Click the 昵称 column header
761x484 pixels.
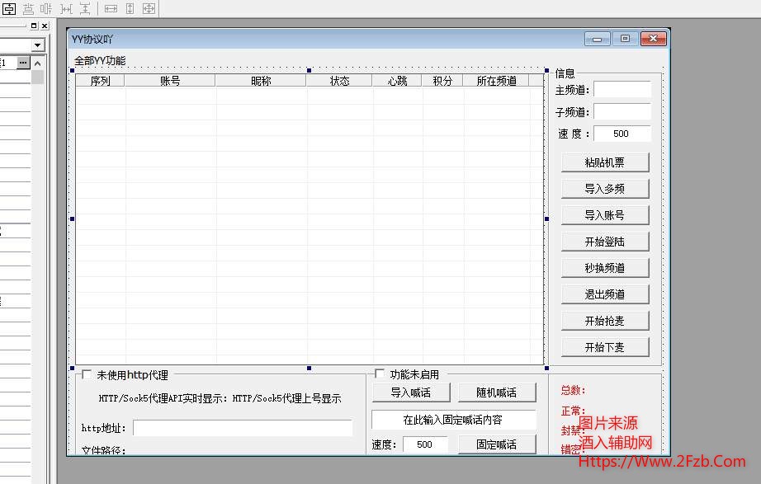261,81
